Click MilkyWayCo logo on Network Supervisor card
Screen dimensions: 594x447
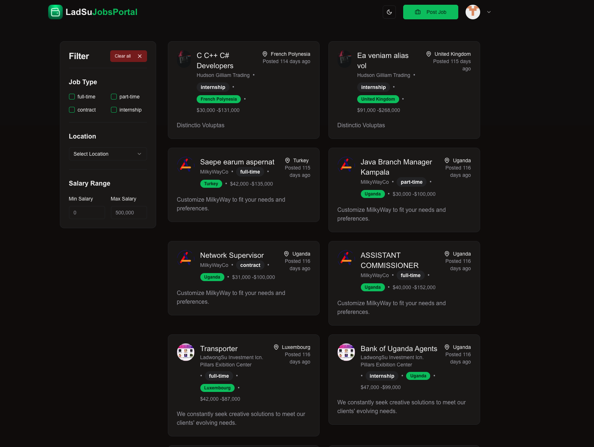[x=185, y=259]
